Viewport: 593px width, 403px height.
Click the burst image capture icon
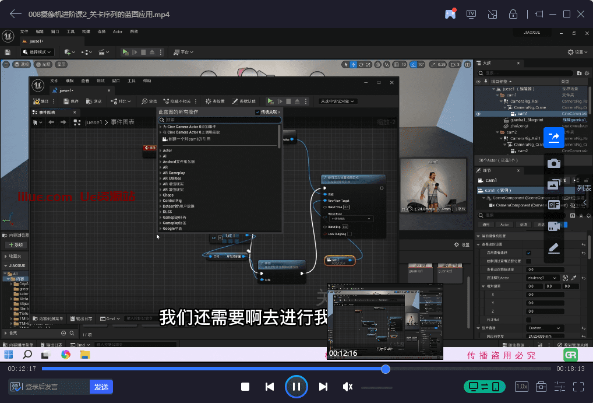[554, 185]
